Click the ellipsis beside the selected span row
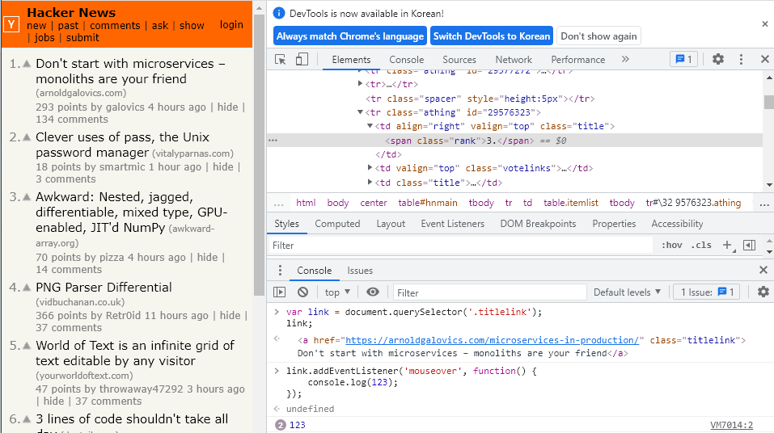Image resolution: width=774 pixels, height=433 pixels. coord(273,141)
